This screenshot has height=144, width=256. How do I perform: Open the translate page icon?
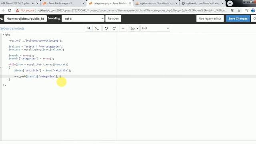pyautogui.click(x=232, y=10)
